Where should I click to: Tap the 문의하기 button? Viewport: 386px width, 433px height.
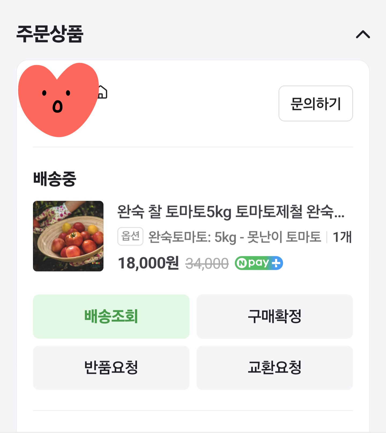pyautogui.click(x=316, y=104)
